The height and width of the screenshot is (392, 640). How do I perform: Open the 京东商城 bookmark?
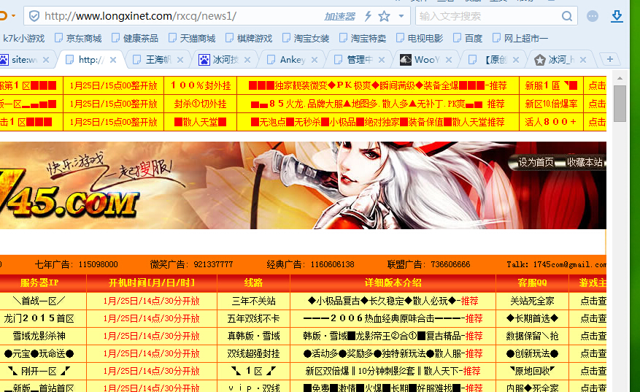click(x=78, y=39)
